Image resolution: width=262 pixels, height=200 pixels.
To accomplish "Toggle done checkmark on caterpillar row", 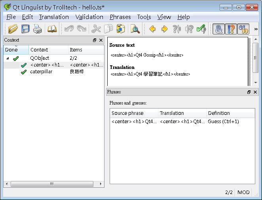I will 24,72.
